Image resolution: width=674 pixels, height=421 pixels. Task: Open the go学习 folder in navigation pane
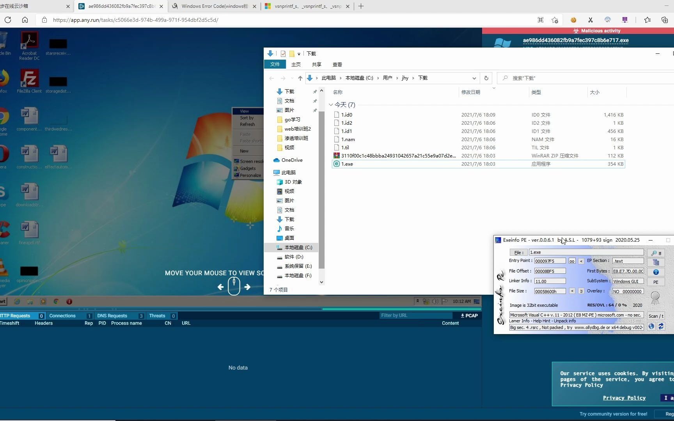[292, 120]
